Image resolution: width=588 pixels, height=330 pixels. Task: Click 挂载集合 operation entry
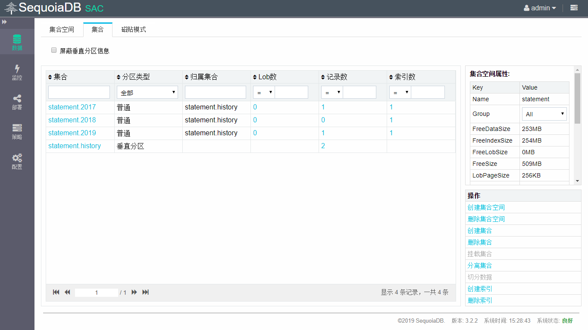point(480,254)
